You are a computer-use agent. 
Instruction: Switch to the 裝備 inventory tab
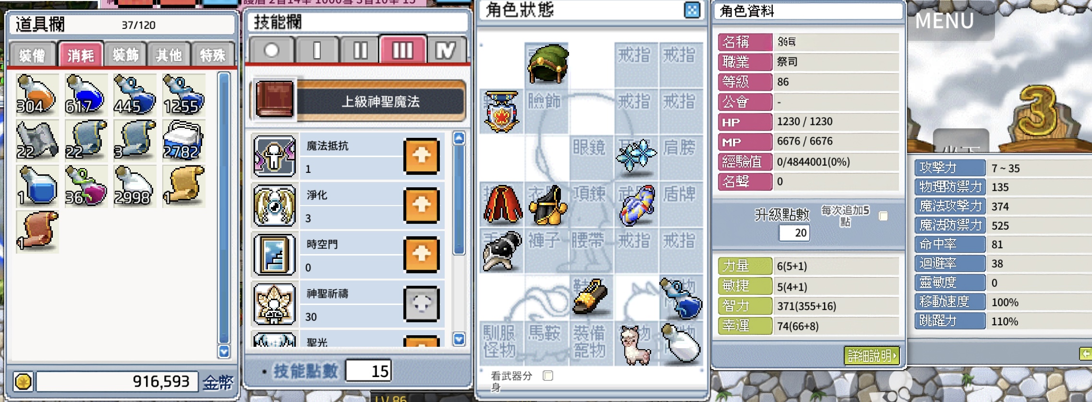32,55
